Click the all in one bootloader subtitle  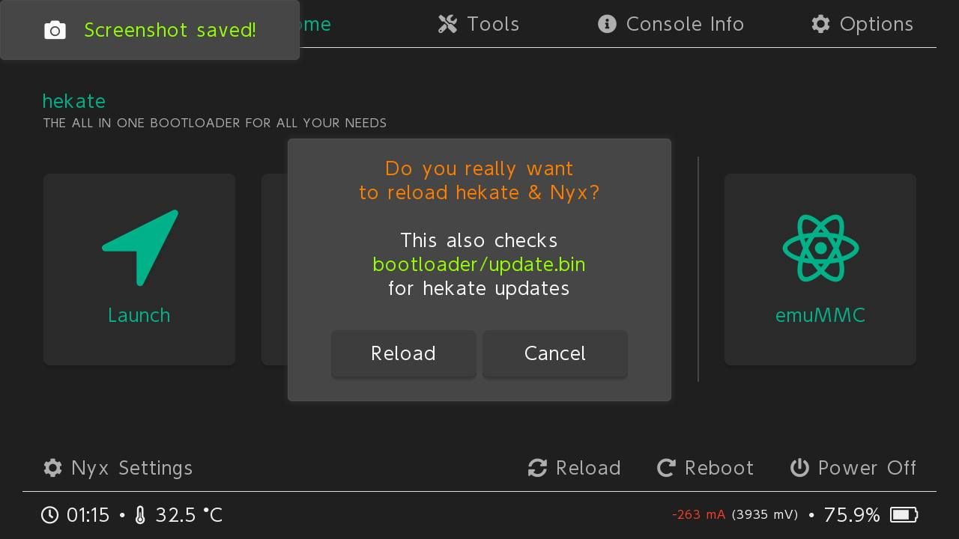(x=215, y=123)
